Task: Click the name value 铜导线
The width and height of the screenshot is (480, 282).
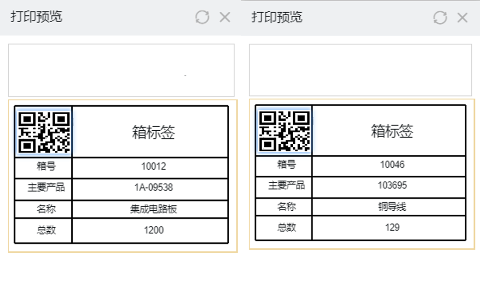Action: 392,207
